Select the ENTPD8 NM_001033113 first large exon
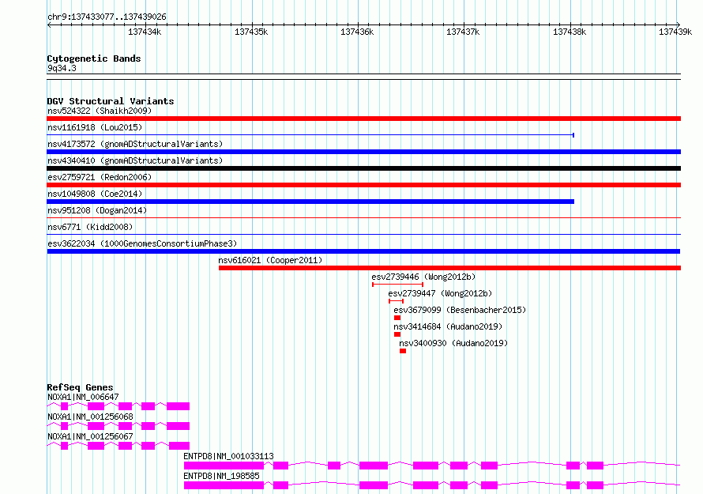Screen dimensions: 703x494 pyautogui.click(x=224, y=466)
